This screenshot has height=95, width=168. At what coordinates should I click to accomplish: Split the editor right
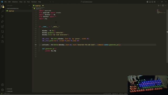pyautogui.click(x=163, y=6)
